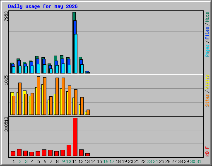Click day 22 on the axis
Screen dimensions: 212x166
coord(143,161)
